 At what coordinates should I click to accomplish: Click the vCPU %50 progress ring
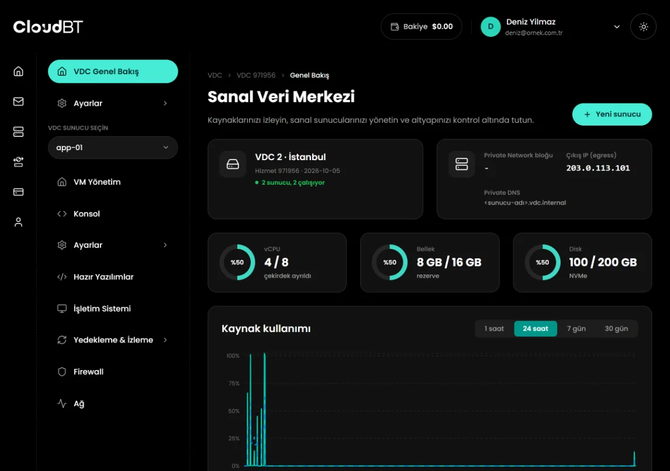click(x=237, y=262)
